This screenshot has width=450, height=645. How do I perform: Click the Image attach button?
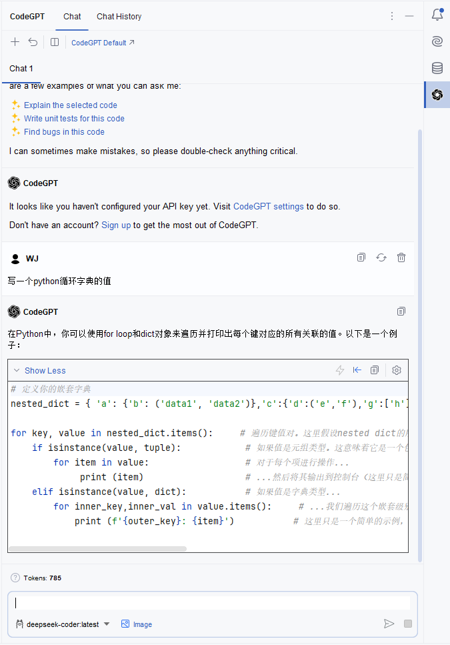[x=137, y=624]
